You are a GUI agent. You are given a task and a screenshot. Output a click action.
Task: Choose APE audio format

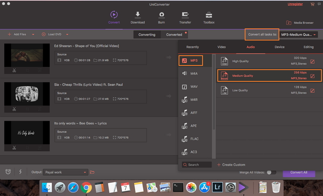point(195,126)
